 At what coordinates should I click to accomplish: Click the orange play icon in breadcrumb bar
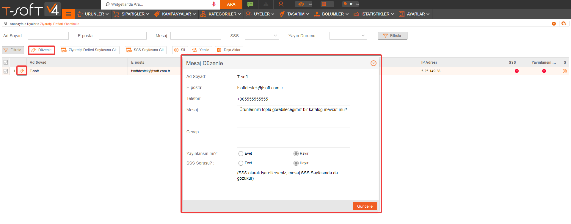554,24
